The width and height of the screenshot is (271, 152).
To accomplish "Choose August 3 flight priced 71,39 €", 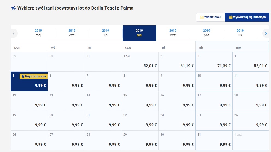I will click(214, 62).
